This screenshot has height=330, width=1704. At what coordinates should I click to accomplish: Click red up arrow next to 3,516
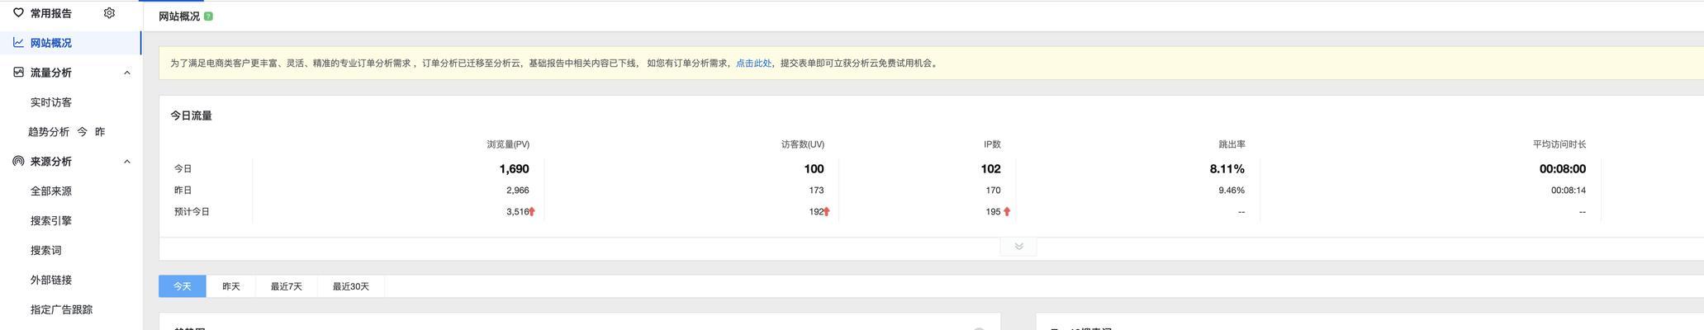click(532, 212)
